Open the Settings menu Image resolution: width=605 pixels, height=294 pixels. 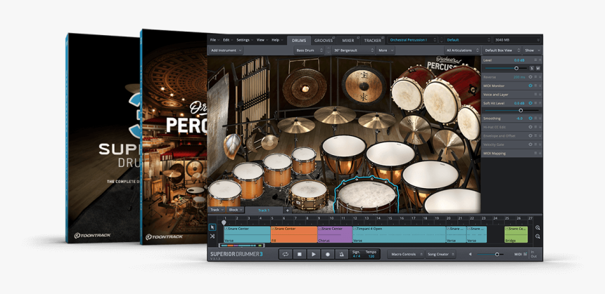(244, 40)
